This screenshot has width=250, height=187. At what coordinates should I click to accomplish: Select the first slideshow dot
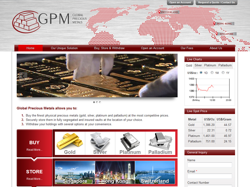point(94,102)
